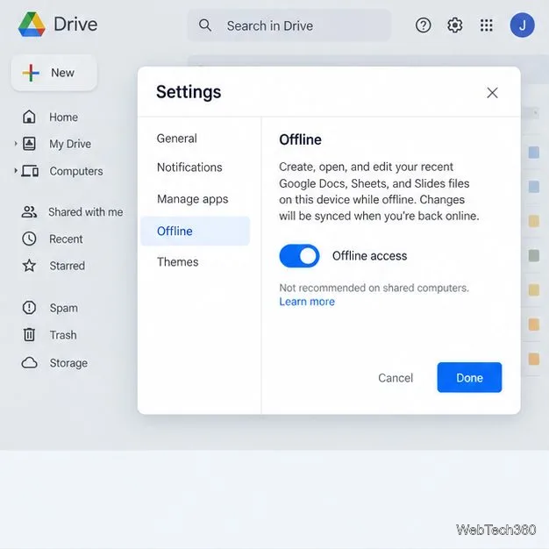The image size is (549, 549).
Task: Close the Settings dialog with X
Action: pos(492,93)
